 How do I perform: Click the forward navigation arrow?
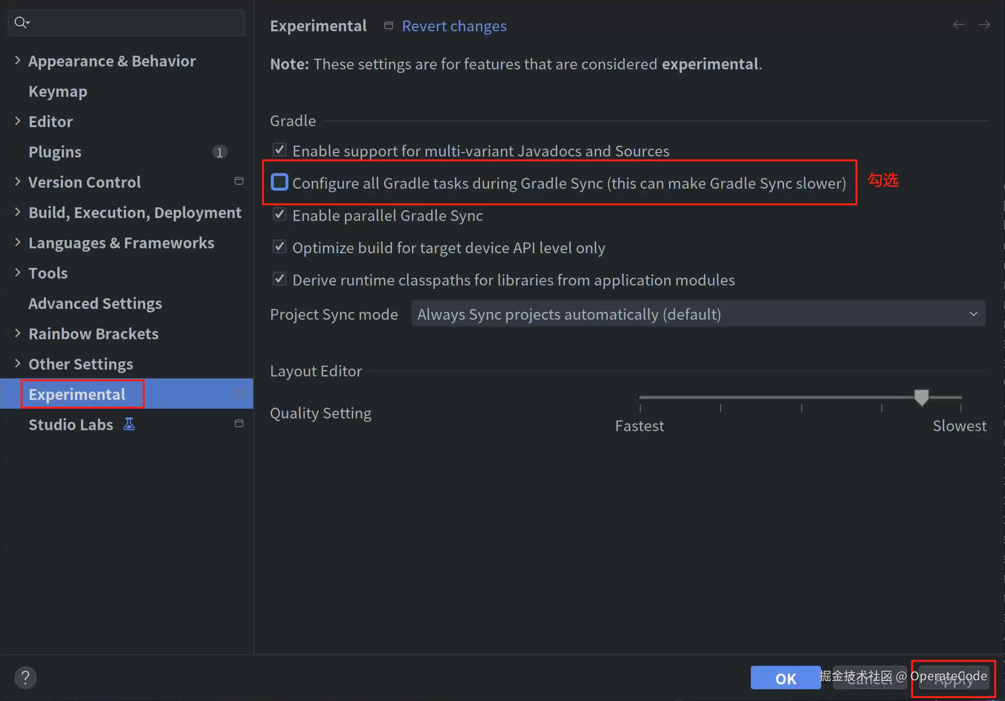pyautogui.click(x=984, y=24)
